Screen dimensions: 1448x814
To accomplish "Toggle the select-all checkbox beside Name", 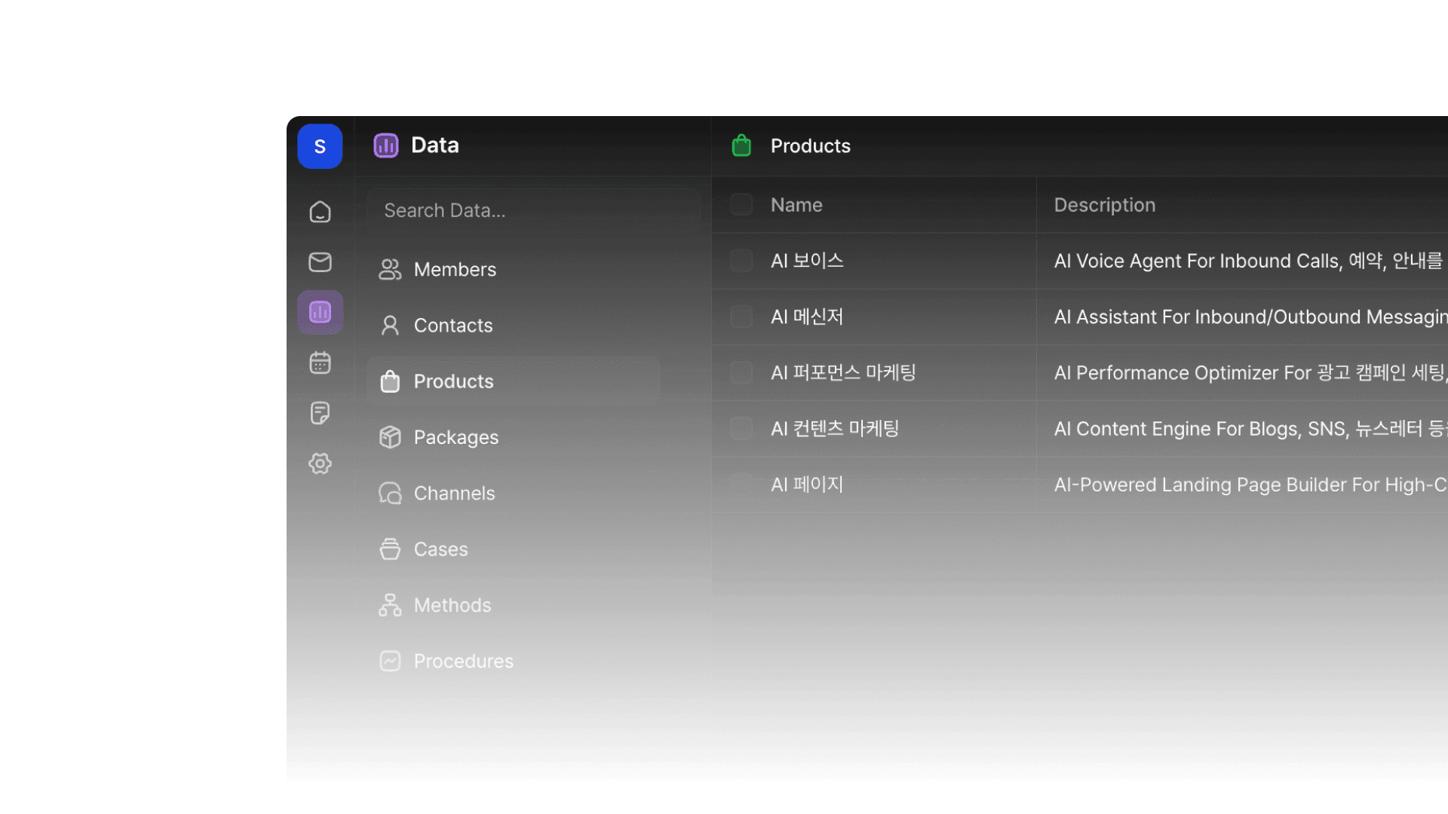I will point(741,205).
